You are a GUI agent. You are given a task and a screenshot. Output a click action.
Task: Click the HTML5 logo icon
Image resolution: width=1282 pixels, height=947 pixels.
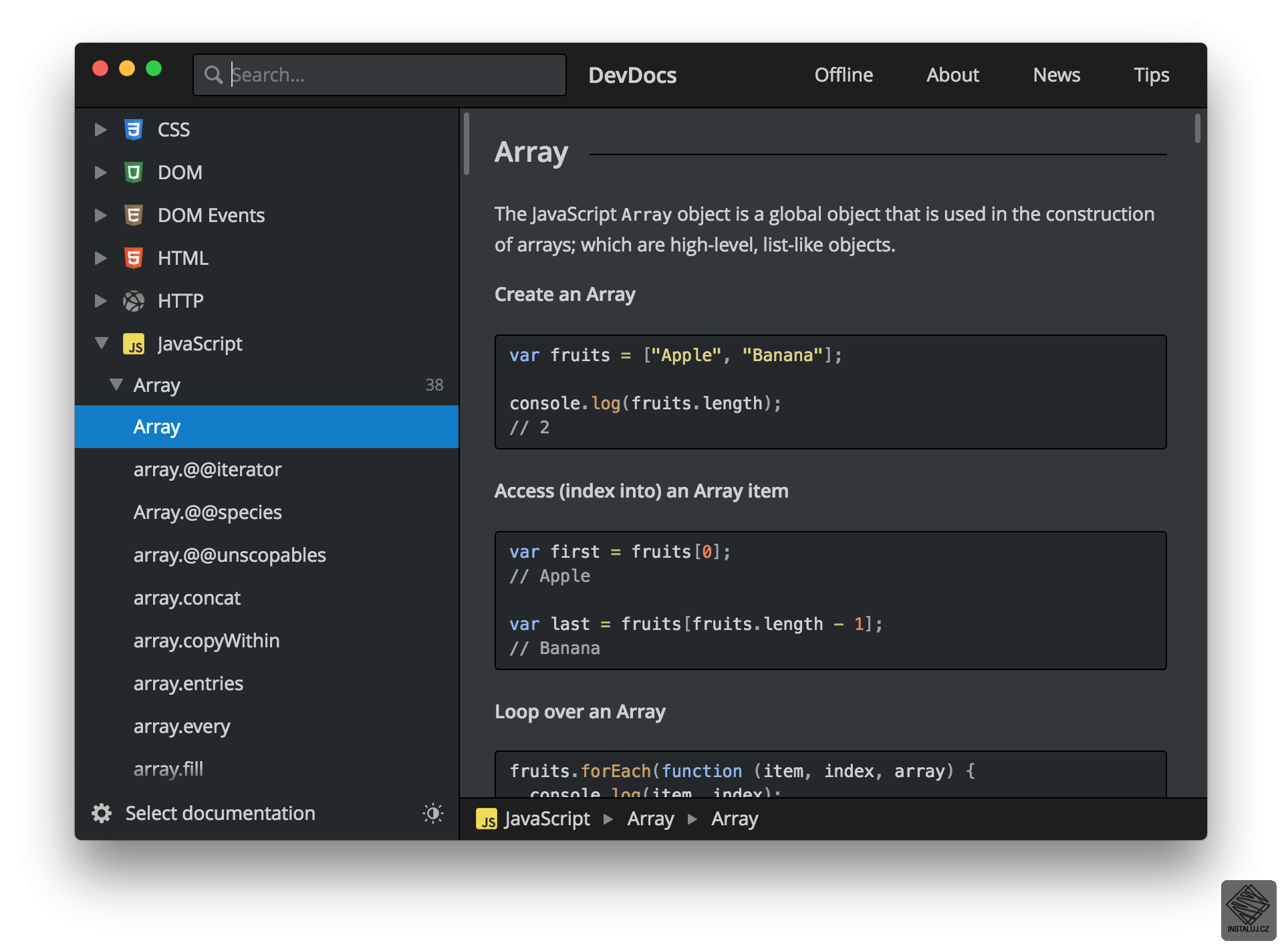[x=134, y=257]
